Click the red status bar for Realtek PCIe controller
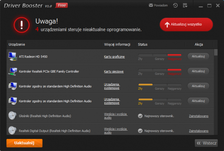The width and height of the screenshot is (224, 151). click(x=174, y=70)
